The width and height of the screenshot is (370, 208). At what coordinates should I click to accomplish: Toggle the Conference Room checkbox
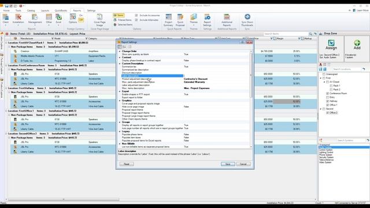coord(328,94)
